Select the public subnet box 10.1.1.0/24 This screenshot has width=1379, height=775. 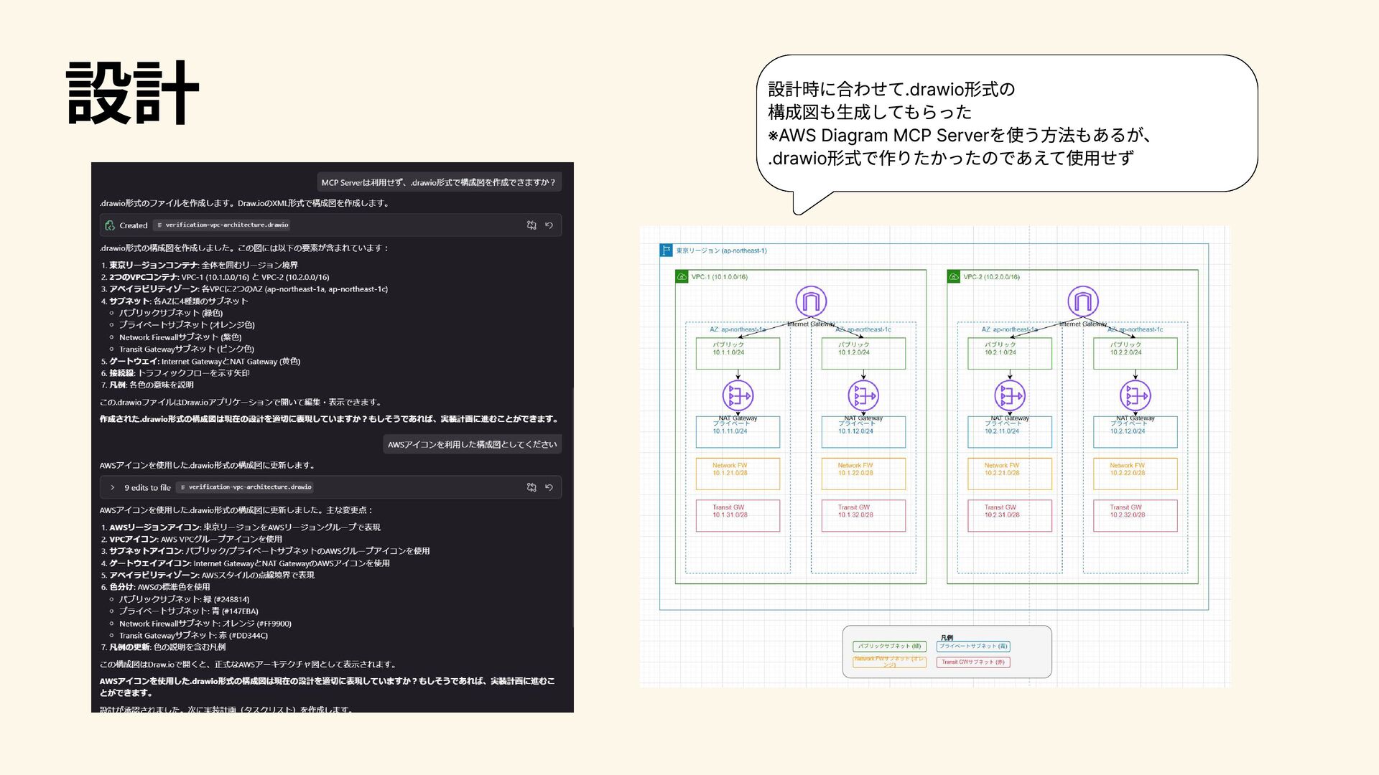click(x=738, y=354)
